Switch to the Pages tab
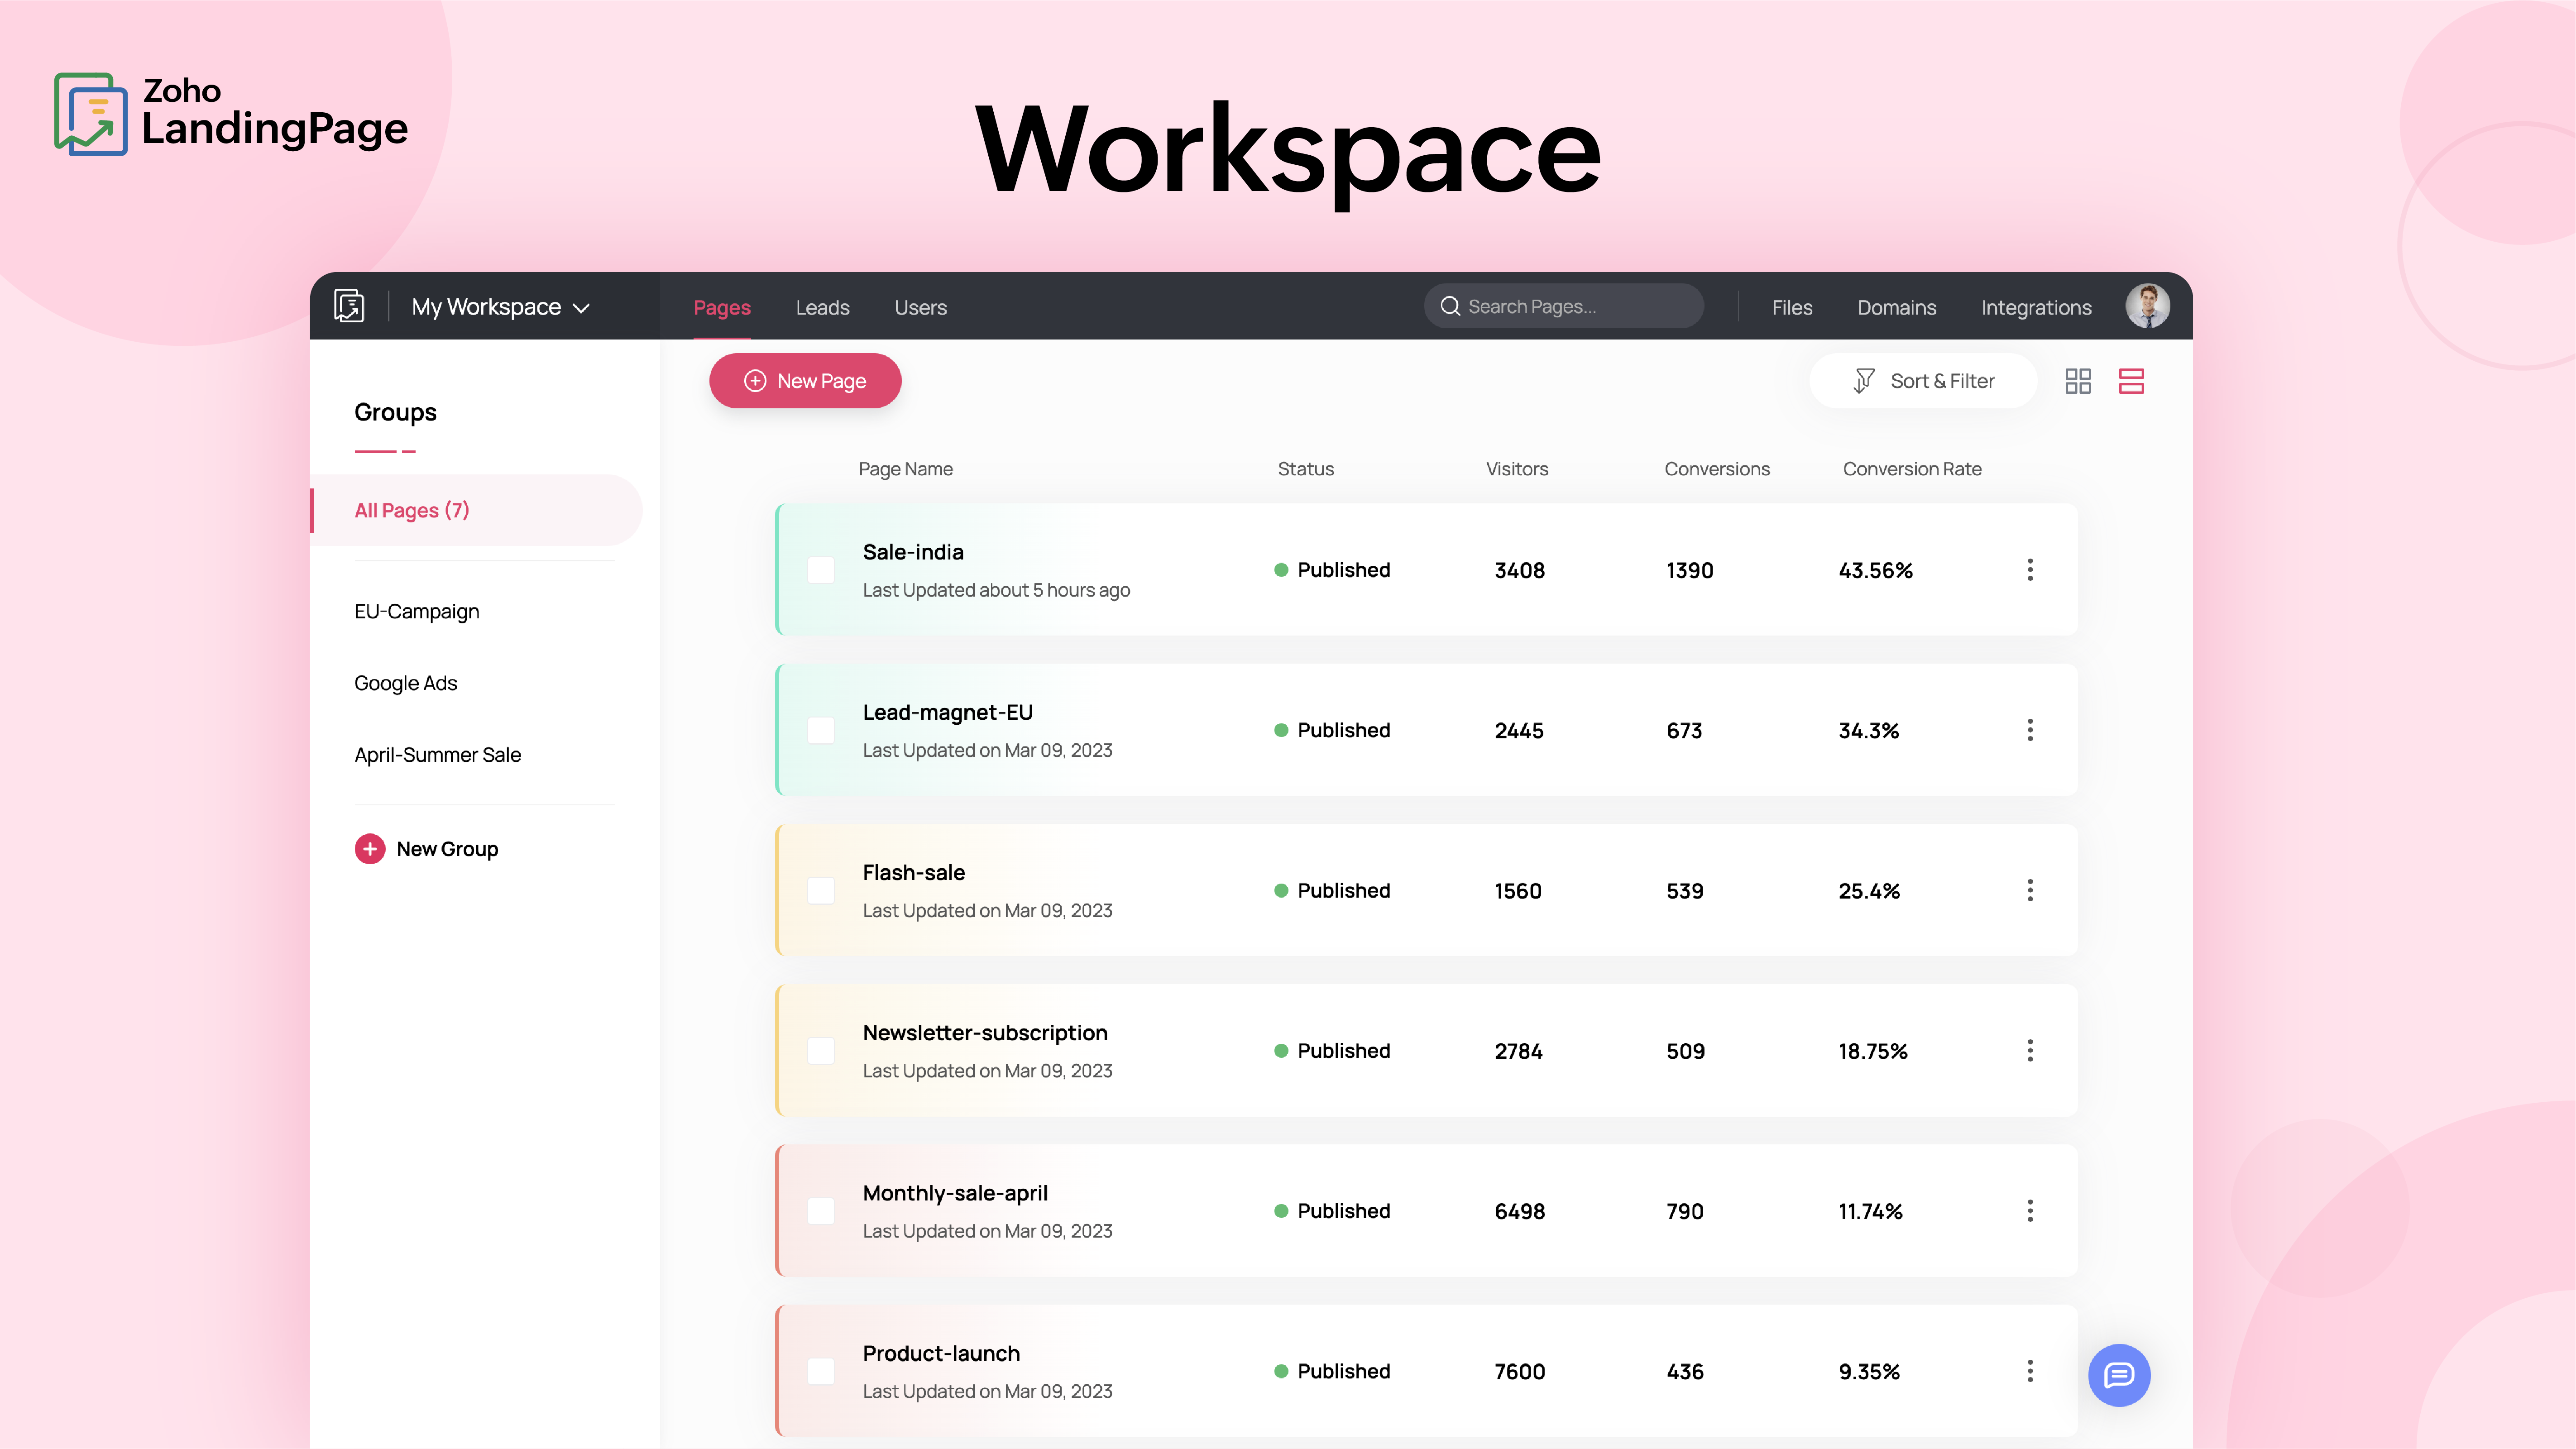Image resolution: width=2576 pixels, height=1449 pixels. [x=722, y=307]
